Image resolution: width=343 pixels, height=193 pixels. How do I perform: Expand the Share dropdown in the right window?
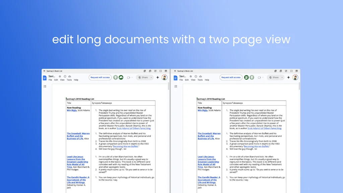click(x=282, y=77)
